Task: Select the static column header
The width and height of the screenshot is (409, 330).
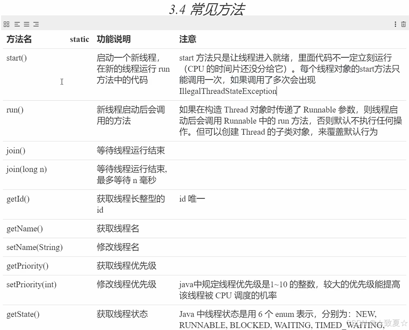Action: 79,39
